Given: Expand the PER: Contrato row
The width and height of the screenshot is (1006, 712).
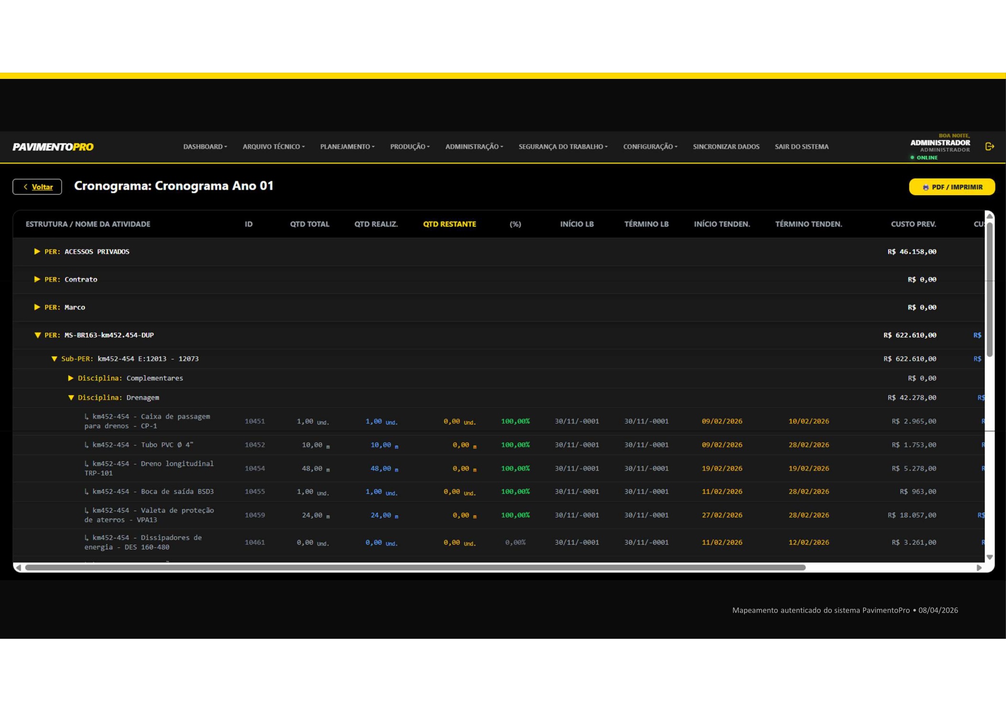Looking at the screenshot, I should click(x=37, y=279).
